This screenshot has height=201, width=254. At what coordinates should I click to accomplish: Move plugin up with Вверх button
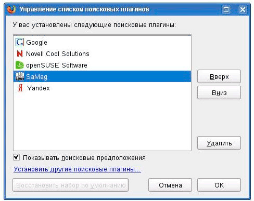(x=219, y=76)
